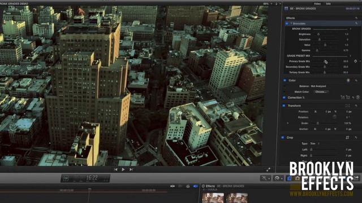
Task: Reset the Bronxdale effect parameters
Action: tap(356, 24)
